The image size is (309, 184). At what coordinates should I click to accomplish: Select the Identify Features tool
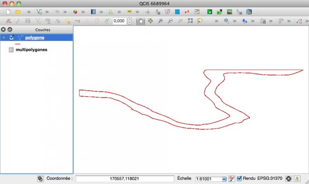click(226, 21)
